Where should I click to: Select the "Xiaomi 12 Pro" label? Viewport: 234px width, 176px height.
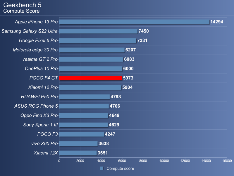(x=43, y=87)
